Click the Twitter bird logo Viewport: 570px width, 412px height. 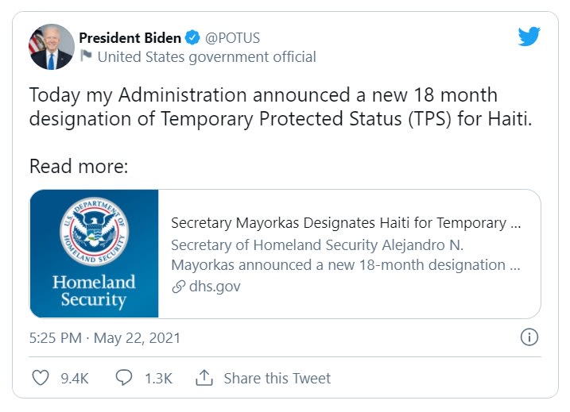pyautogui.click(x=529, y=37)
